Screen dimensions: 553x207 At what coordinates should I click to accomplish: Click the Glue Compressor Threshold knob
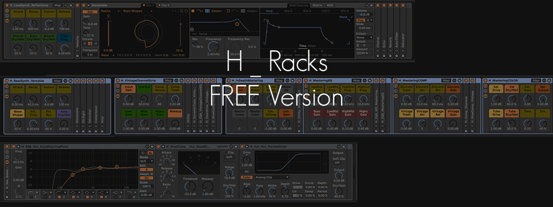[190, 186]
